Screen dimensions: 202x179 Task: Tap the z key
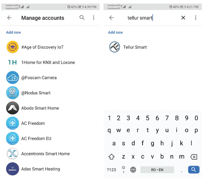coord(124,157)
